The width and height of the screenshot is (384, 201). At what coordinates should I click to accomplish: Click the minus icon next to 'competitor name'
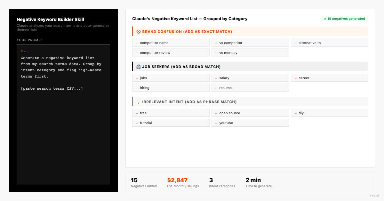[x=137, y=43]
